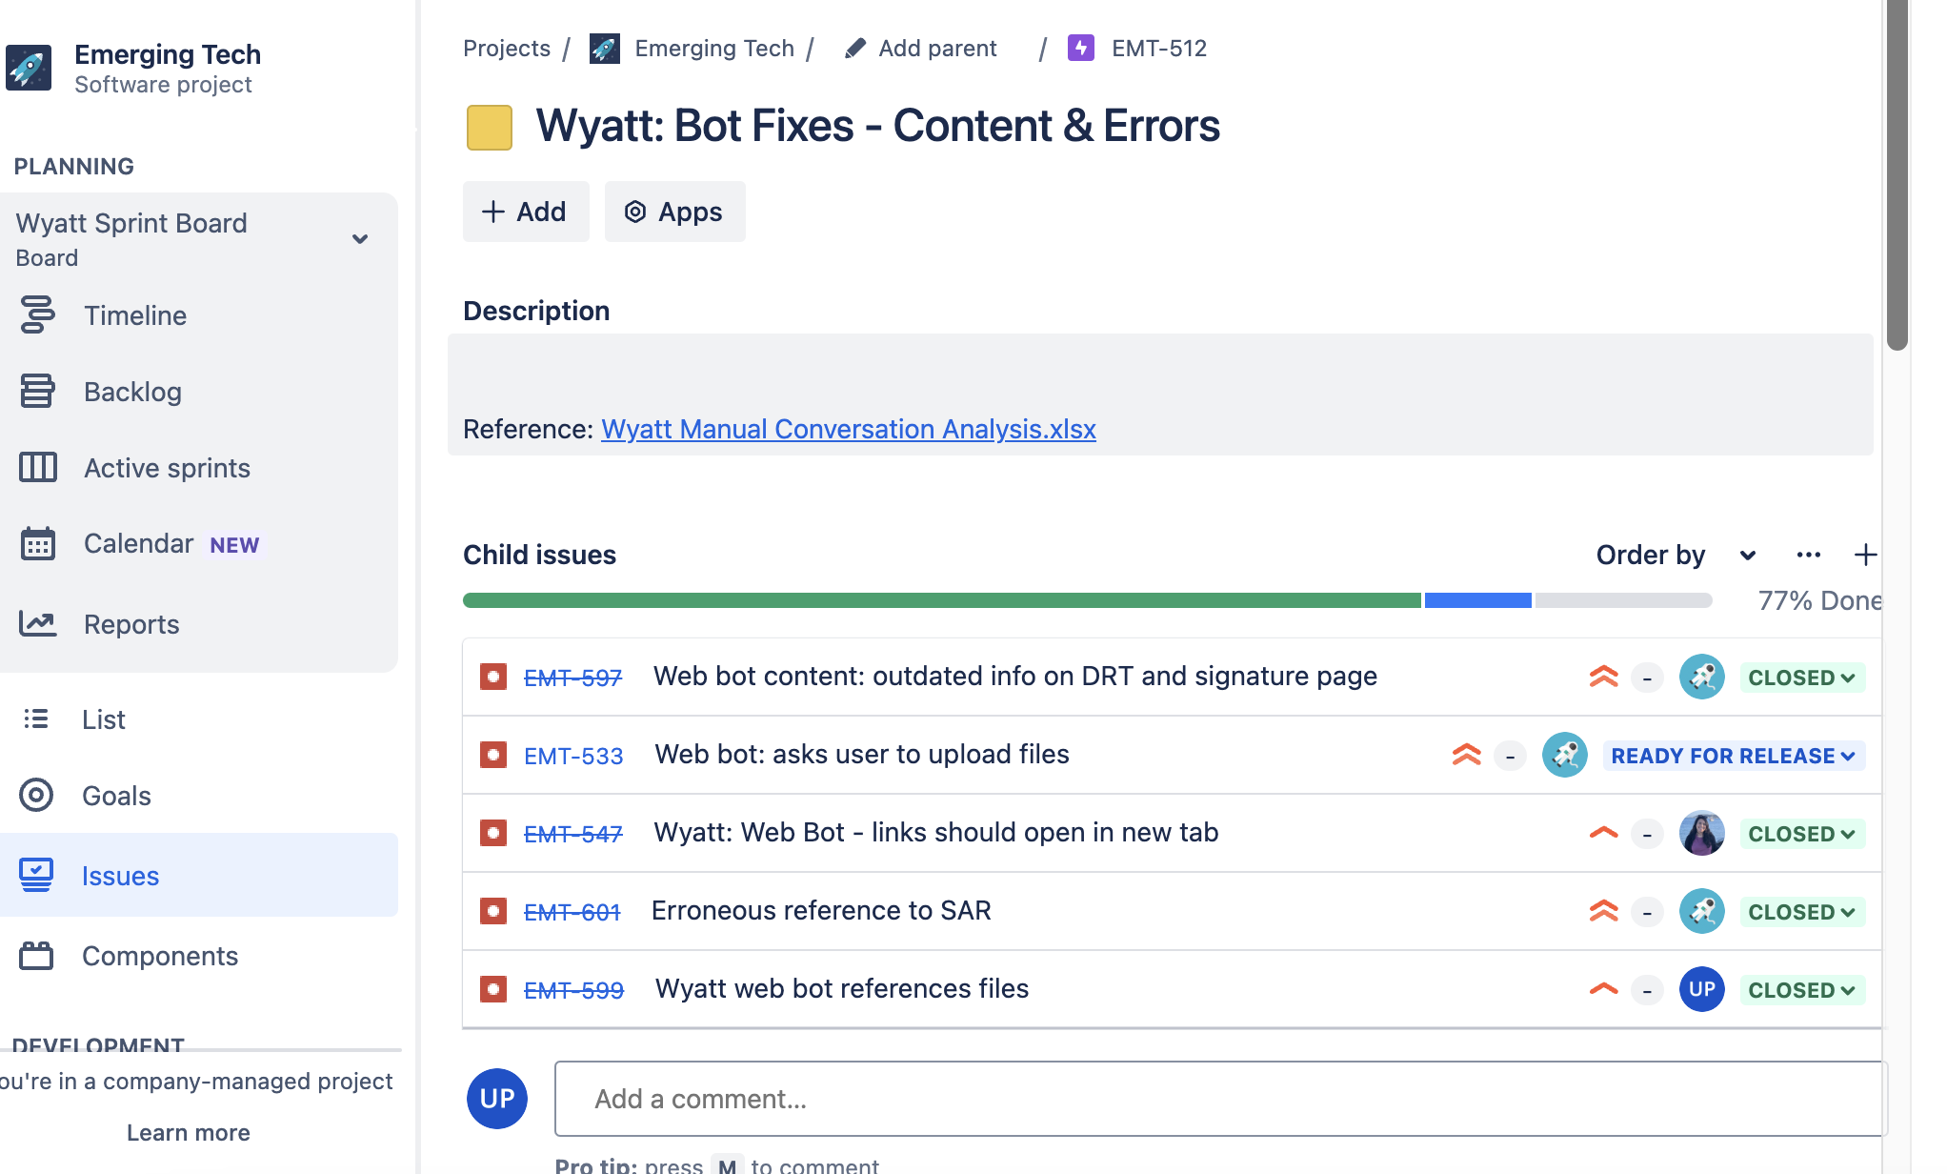The width and height of the screenshot is (1947, 1174).
Task: Open READY FOR RELEASE status dropdown for EMT-533
Action: [1733, 756]
